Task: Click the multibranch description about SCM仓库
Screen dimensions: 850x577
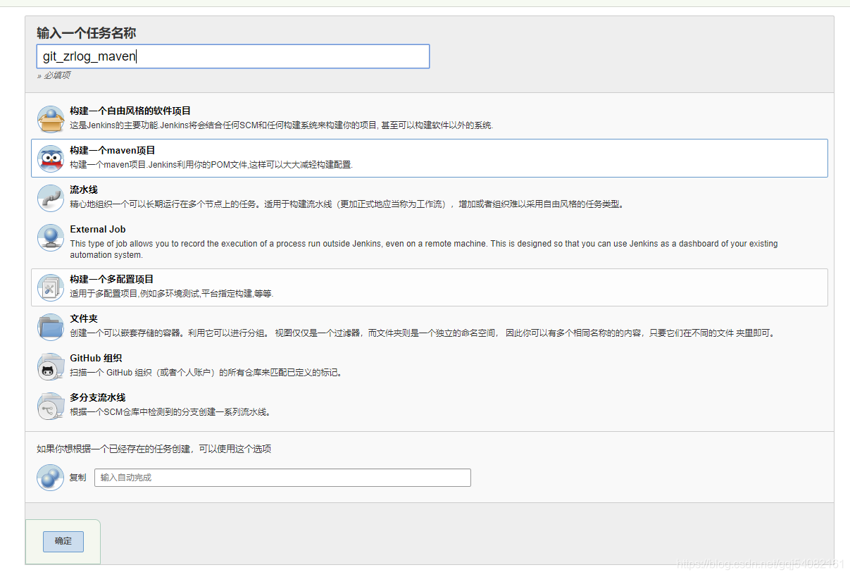Action: 170,412
